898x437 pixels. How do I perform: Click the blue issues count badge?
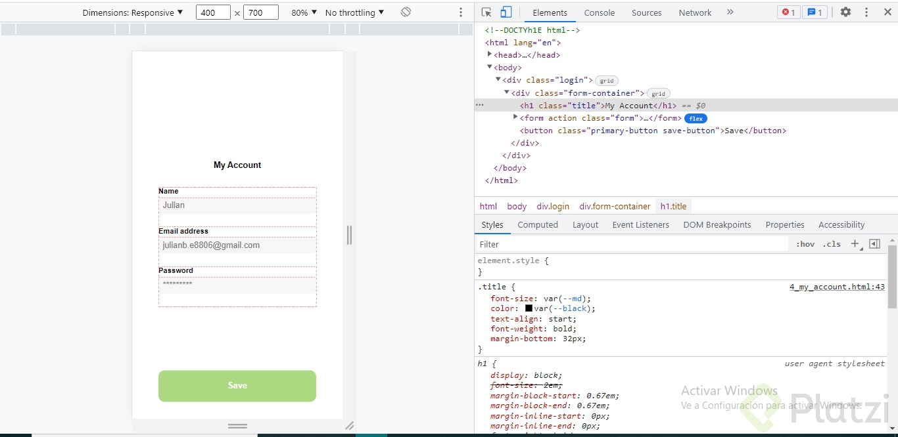pyautogui.click(x=815, y=12)
